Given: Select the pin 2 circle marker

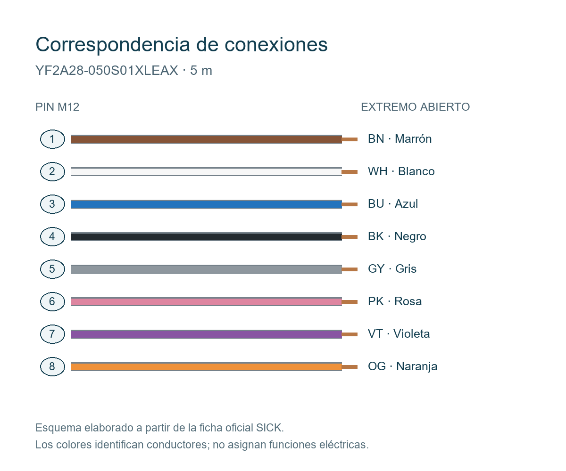Looking at the screenshot, I should pyautogui.click(x=52, y=171).
